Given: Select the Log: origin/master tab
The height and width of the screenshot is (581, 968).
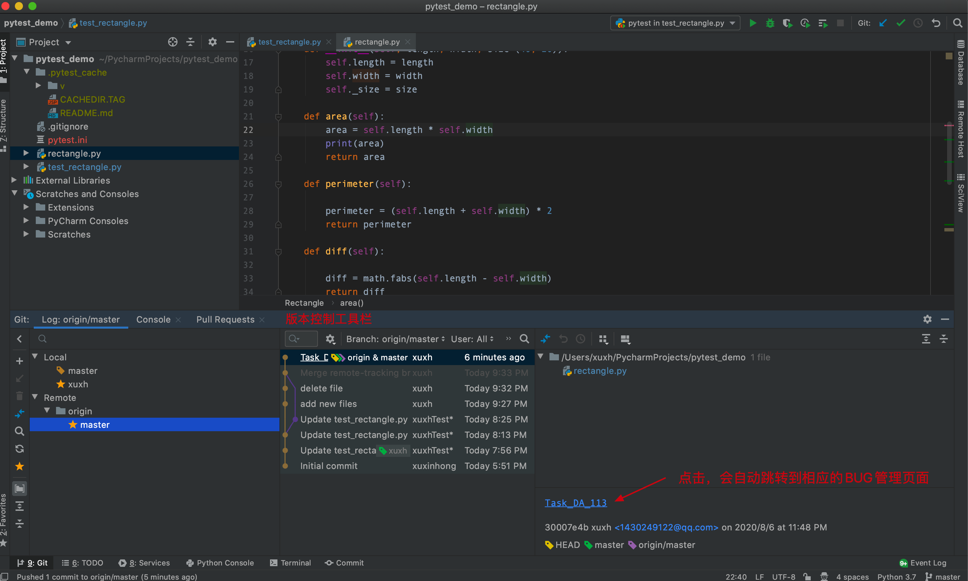Looking at the screenshot, I should point(81,320).
